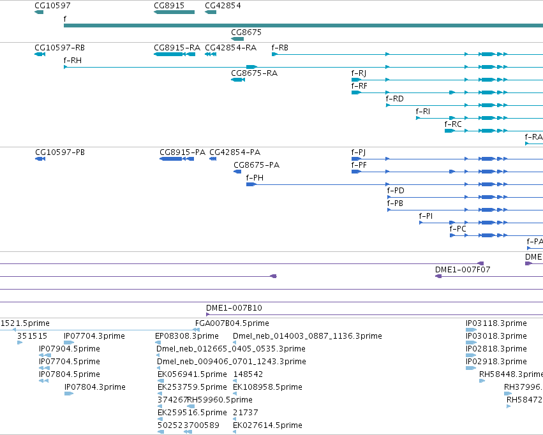Select transcript CG42854-RA label
The image size is (543, 435).
[230, 48]
